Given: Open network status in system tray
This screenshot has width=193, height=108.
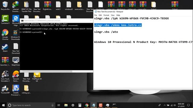Looking at the screenshot, I should click(172, 105).
